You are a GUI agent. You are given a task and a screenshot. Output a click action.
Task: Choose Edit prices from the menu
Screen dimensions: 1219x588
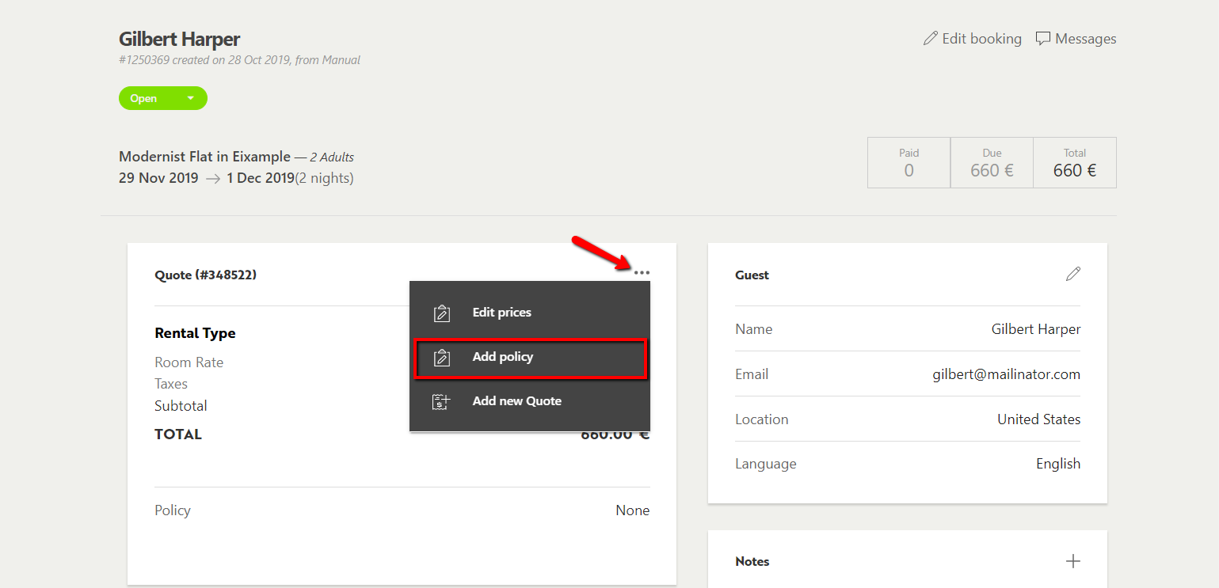pos(530,313)
